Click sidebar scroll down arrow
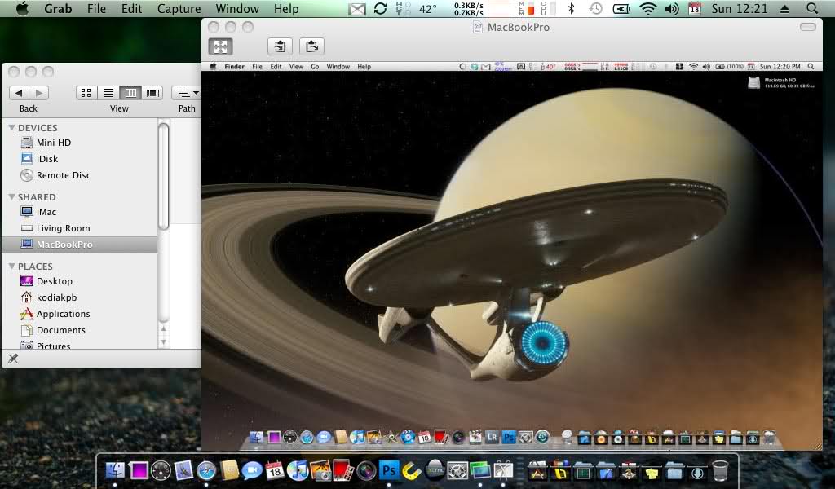This screenshot has width=835, height=489. tap(163, 342)
